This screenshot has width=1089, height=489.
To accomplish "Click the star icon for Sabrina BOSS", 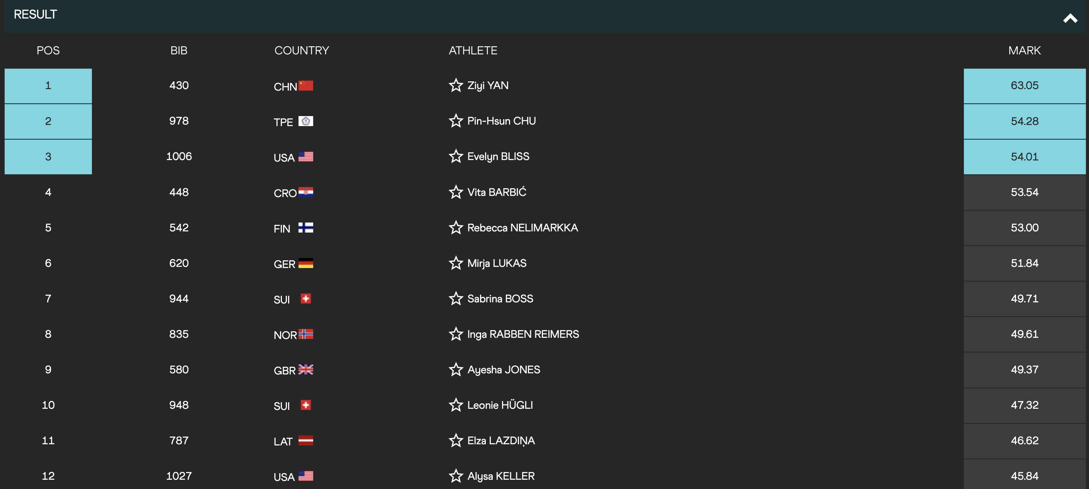I will (456, 298).
